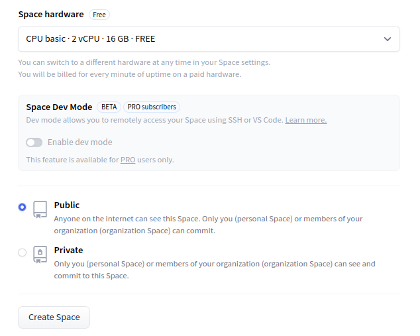Screen dimensions: 420x336
Task: Toggle the Enable dev mode switch
Action: (x=34, y=142)
